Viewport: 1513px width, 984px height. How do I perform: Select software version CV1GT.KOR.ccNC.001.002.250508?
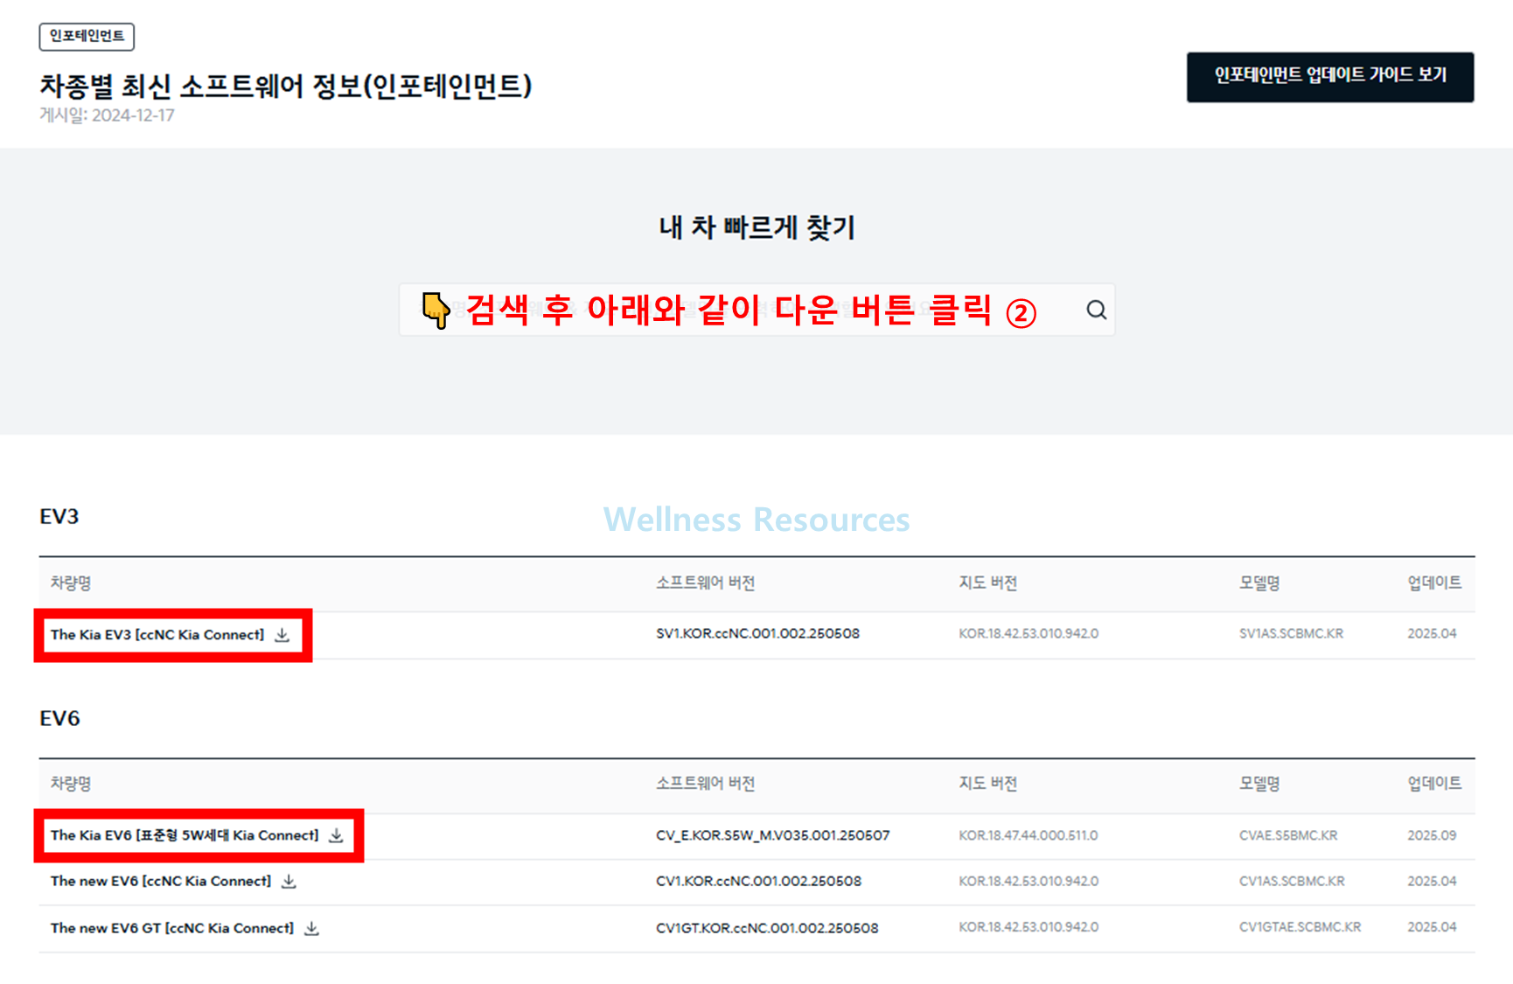coord(767,929)
